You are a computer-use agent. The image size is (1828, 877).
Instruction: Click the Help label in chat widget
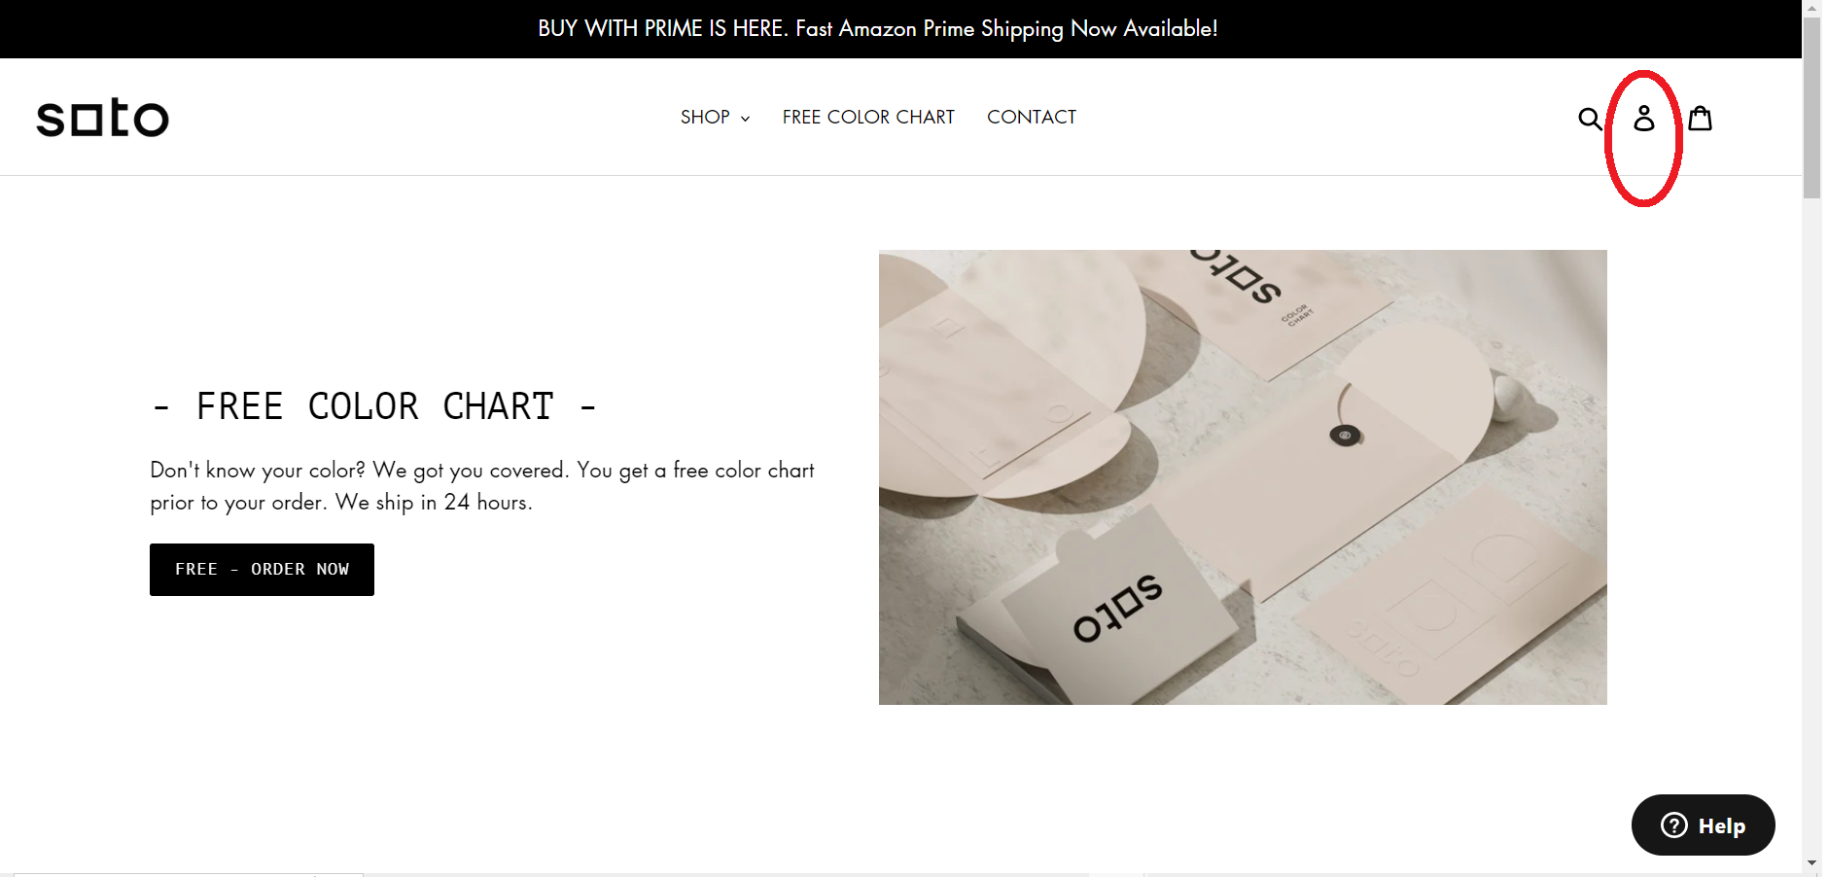click(1721, 826)
